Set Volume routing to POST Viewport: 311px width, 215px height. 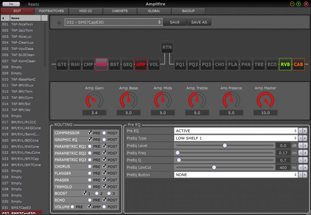104,207
